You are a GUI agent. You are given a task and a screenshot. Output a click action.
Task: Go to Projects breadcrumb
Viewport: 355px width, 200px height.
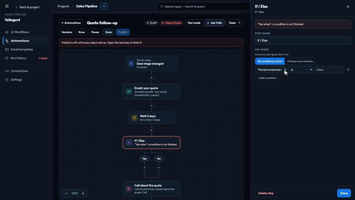click(x=63, y=6)
